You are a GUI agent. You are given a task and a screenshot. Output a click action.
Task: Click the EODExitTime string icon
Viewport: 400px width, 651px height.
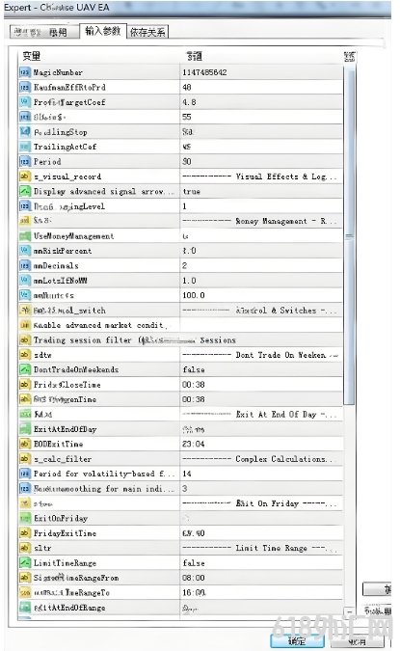(25, 445)
